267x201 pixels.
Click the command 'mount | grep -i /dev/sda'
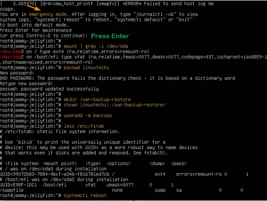[x=96, y=47]
